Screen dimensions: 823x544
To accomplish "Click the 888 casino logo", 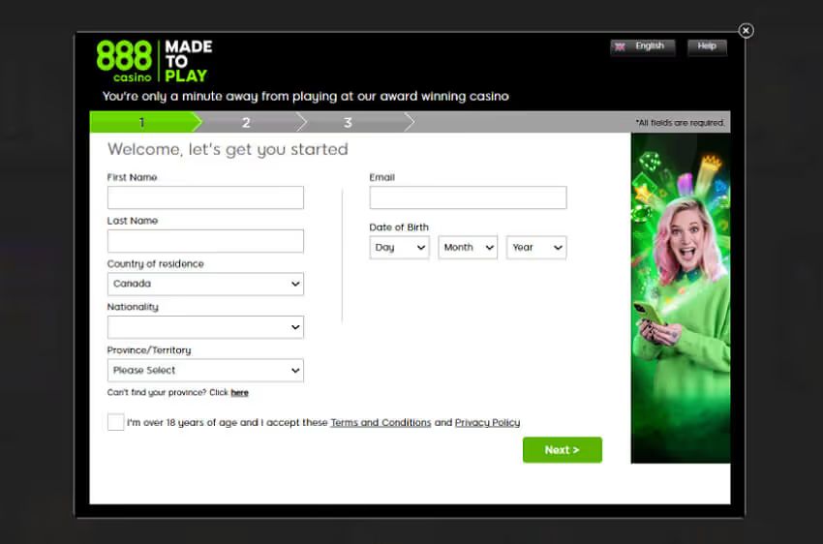I will click(124, 61).
